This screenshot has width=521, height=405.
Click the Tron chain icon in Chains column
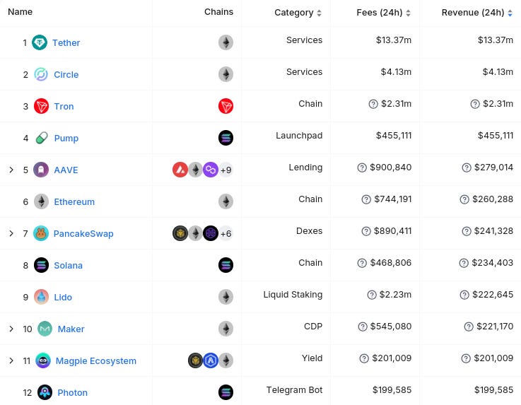coord(226,106)
